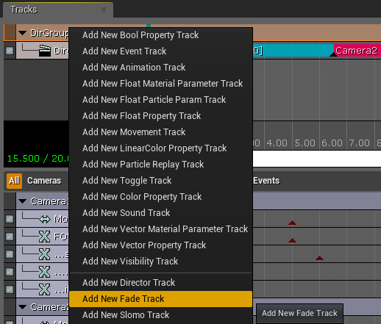The height and width of the screenshot is (324, 381).
Task: Disable the Camera1 Movement track checkbox
Action: [10, 219]
